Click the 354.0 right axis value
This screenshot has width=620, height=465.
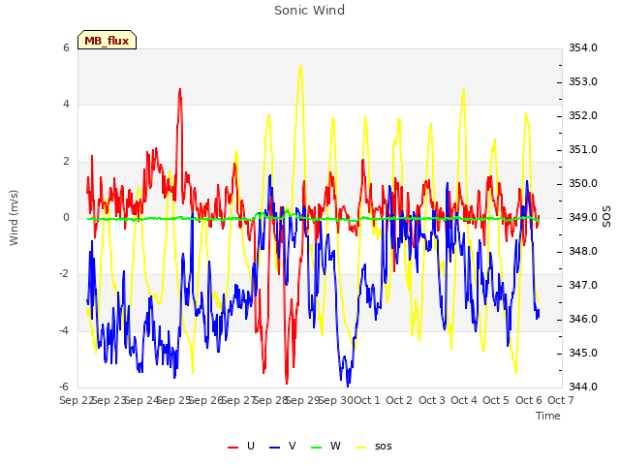583,47
